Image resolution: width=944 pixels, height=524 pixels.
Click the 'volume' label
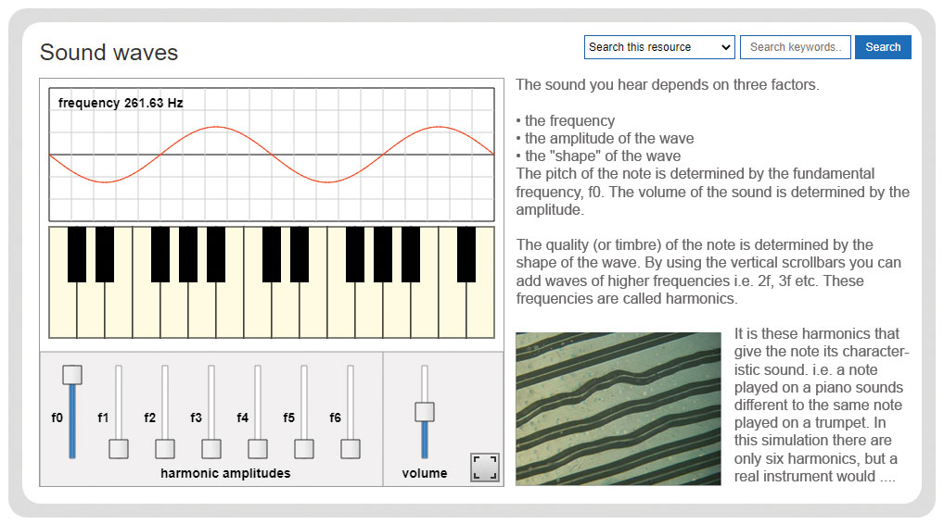(x=425, y=473)
